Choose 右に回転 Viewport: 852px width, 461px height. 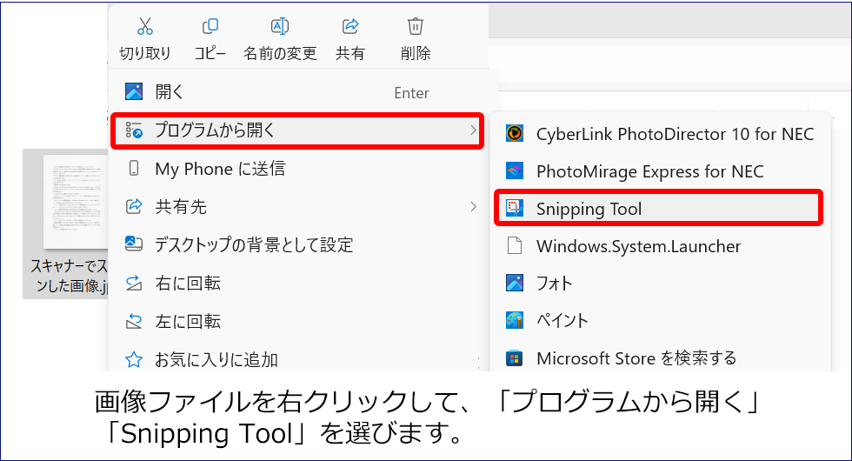297,284
